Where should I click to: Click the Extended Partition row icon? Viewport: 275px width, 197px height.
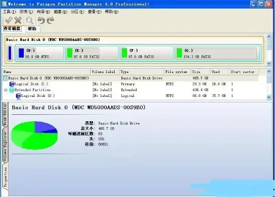pos(12,90)
